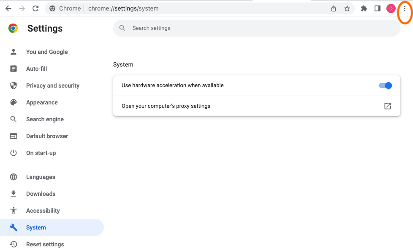Click the share page icon in address bar

pyautogui.click(x=334, y=8)
